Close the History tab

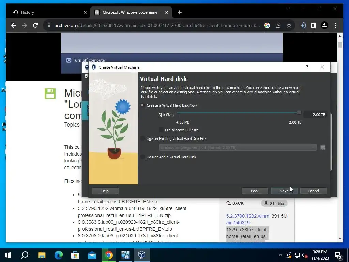click(85, 12)
